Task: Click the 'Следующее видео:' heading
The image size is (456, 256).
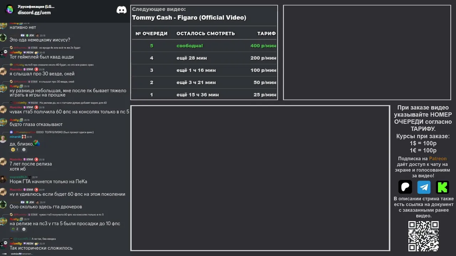Action: 159,9
